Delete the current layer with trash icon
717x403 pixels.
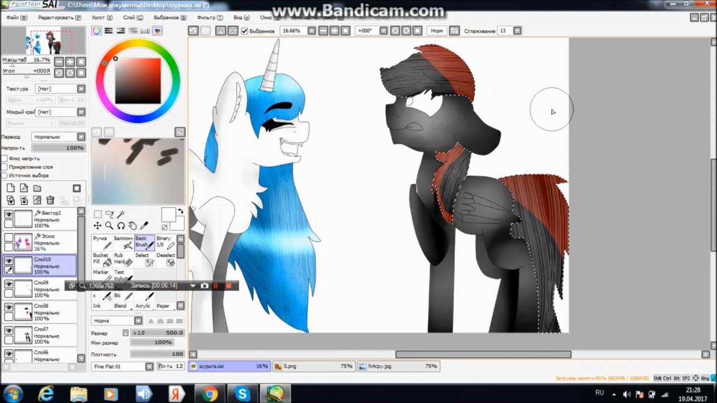(x=50, y=200)
